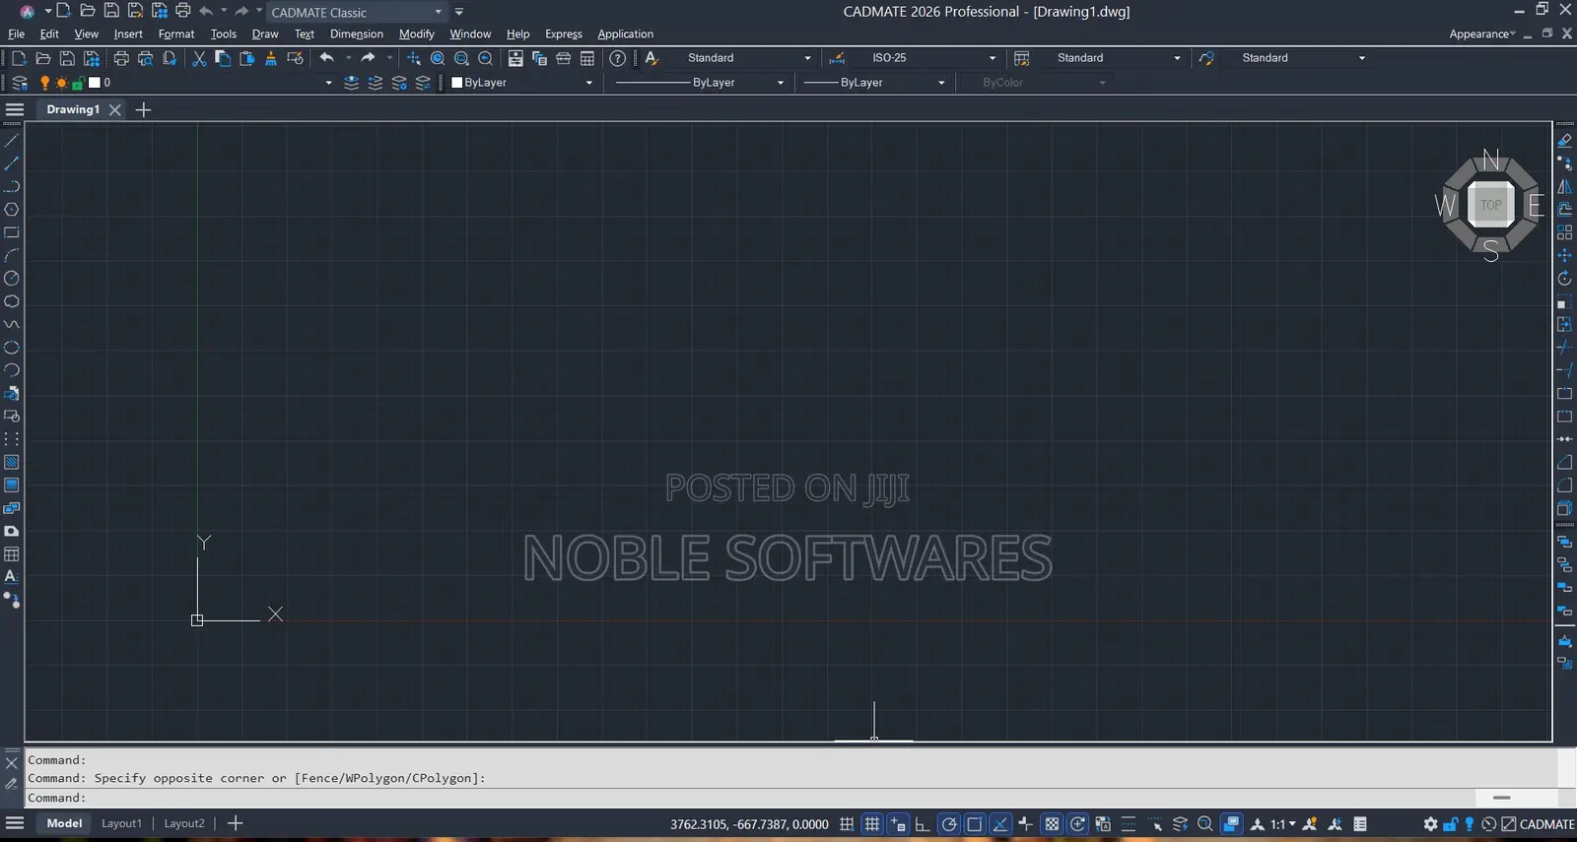The height and width of the screenshot is (842, 1577).
Task: Toggle Ortho mode in status bar
Action: tap(923, 824)
